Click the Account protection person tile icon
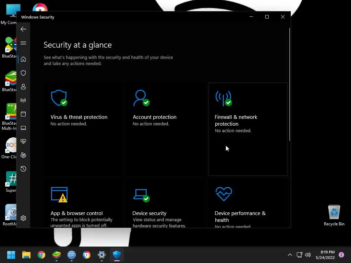This screenshot has width=351, height=263. coord(141,98)
